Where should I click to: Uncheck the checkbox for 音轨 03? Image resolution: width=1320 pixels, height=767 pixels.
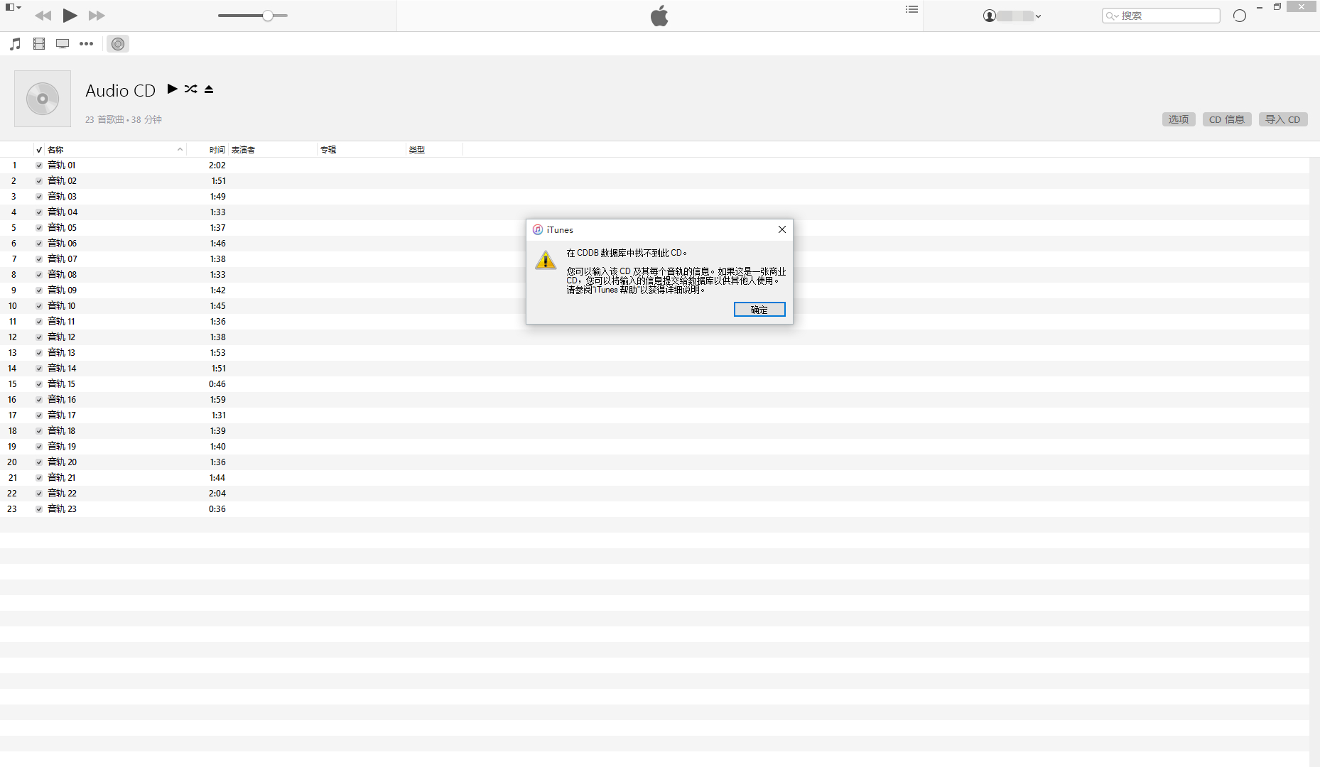pyautogui.click(x=39, y=197)
